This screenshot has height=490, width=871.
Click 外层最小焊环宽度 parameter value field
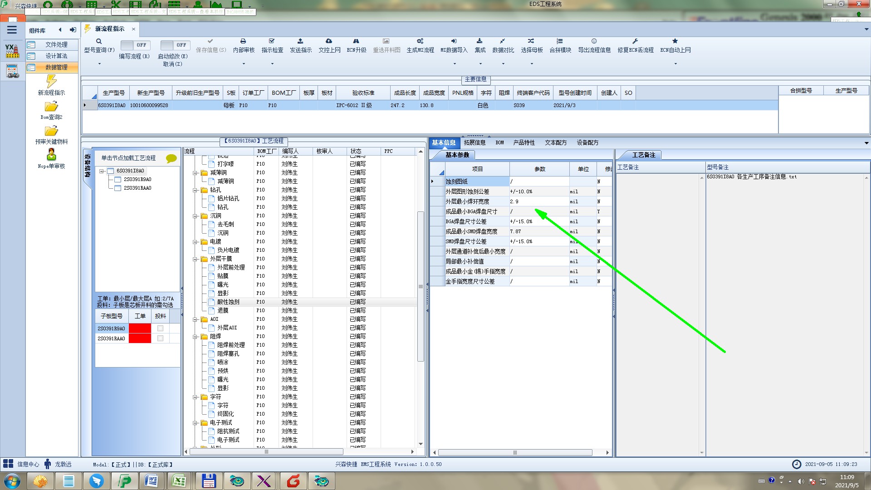[539, 201]
